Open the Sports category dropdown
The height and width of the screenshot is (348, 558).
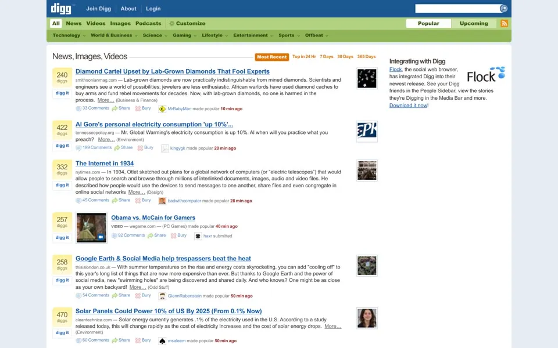[289, 35]
